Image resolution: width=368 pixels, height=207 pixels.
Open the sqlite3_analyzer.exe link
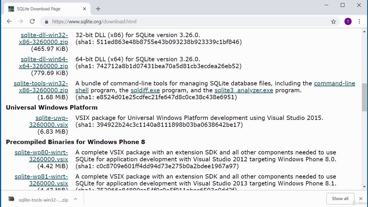tap(244, 90)
